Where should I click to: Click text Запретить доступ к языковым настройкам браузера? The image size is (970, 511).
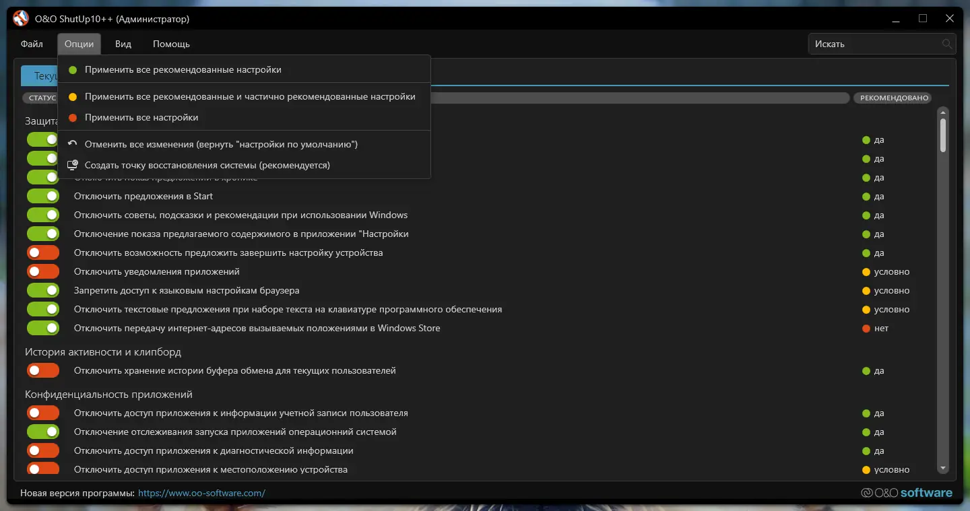pyautogui.click(x=187, y=291)
